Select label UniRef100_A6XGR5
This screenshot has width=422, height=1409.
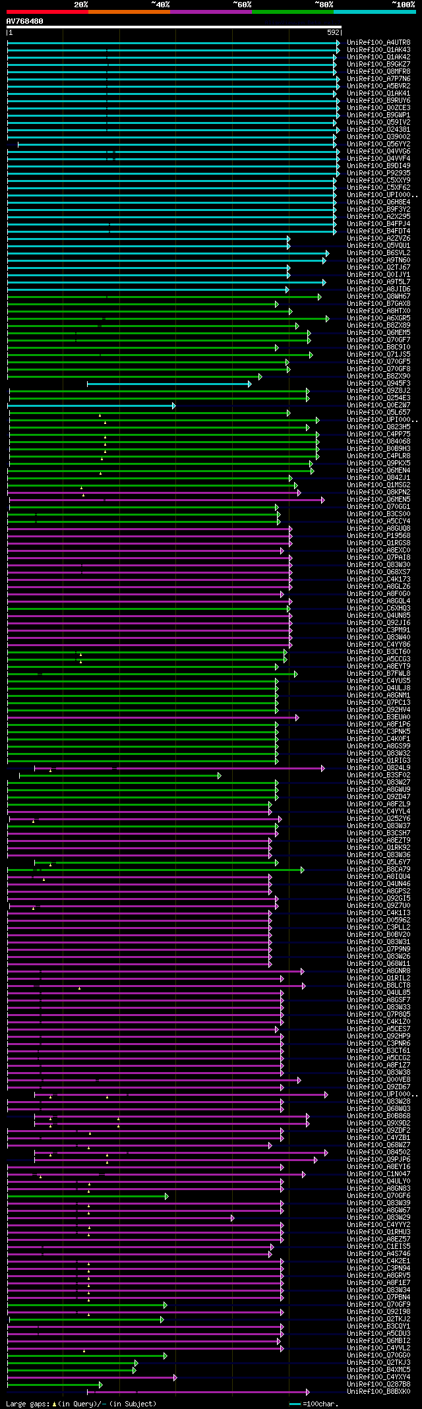[378, 318]
